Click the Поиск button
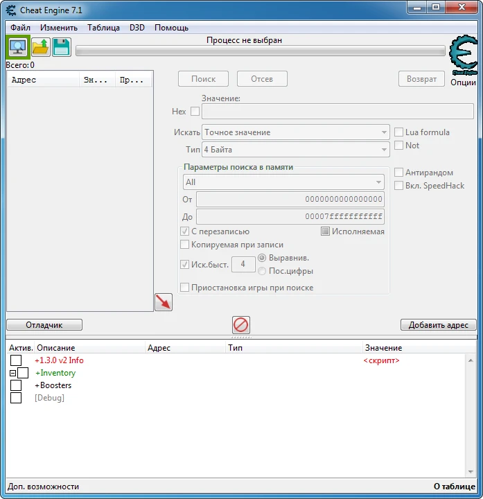The height and width of the screenshot is (499, 483). (x=203, y=78)
